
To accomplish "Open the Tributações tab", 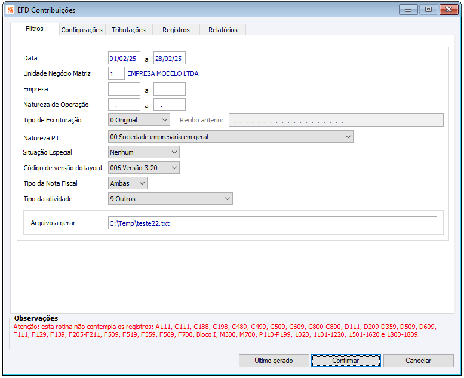I will (129, 30).
